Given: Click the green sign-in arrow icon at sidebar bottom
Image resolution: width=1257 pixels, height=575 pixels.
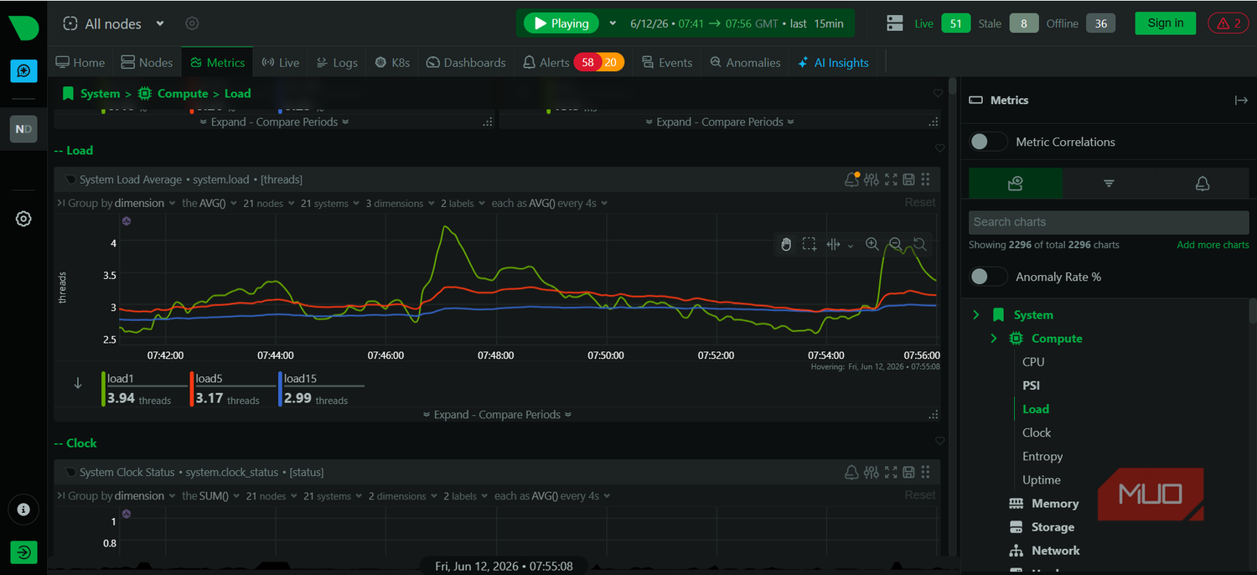Looking at the screenshot, I should click(23, 552).
